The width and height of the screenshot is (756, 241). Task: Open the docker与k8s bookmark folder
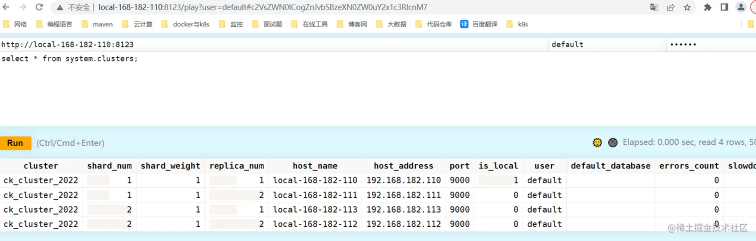point(185,24)
